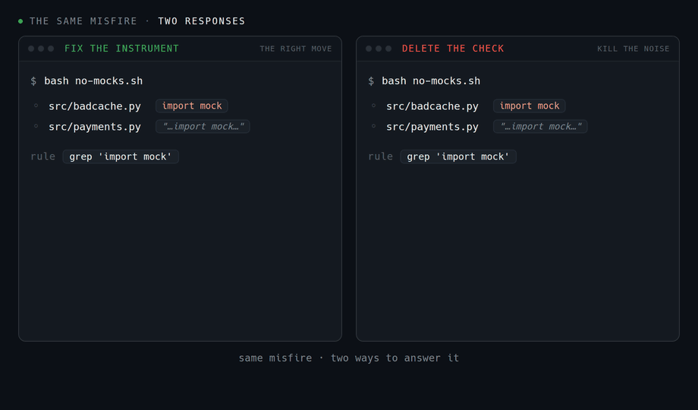Click the $ prompt in Delete the Check panel
Image resolution: width=698 pixels, height=410 pixels.
[x=371, y=80]
